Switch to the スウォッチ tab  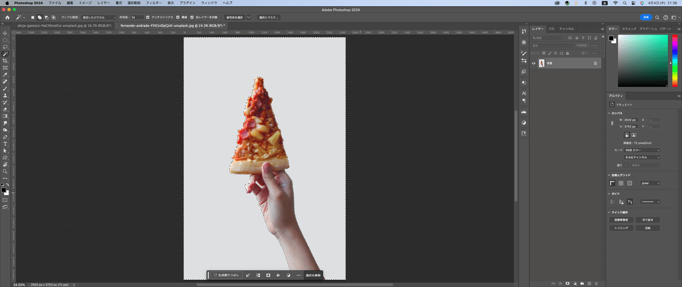pos(629,28)
